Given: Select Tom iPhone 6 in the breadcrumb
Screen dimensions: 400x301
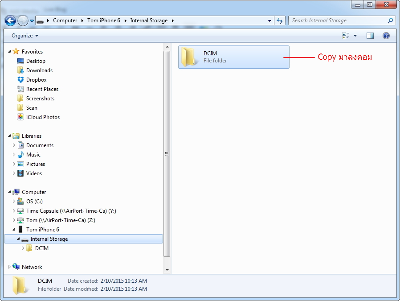Looking at the screenshot, I should tap(104, 21).
